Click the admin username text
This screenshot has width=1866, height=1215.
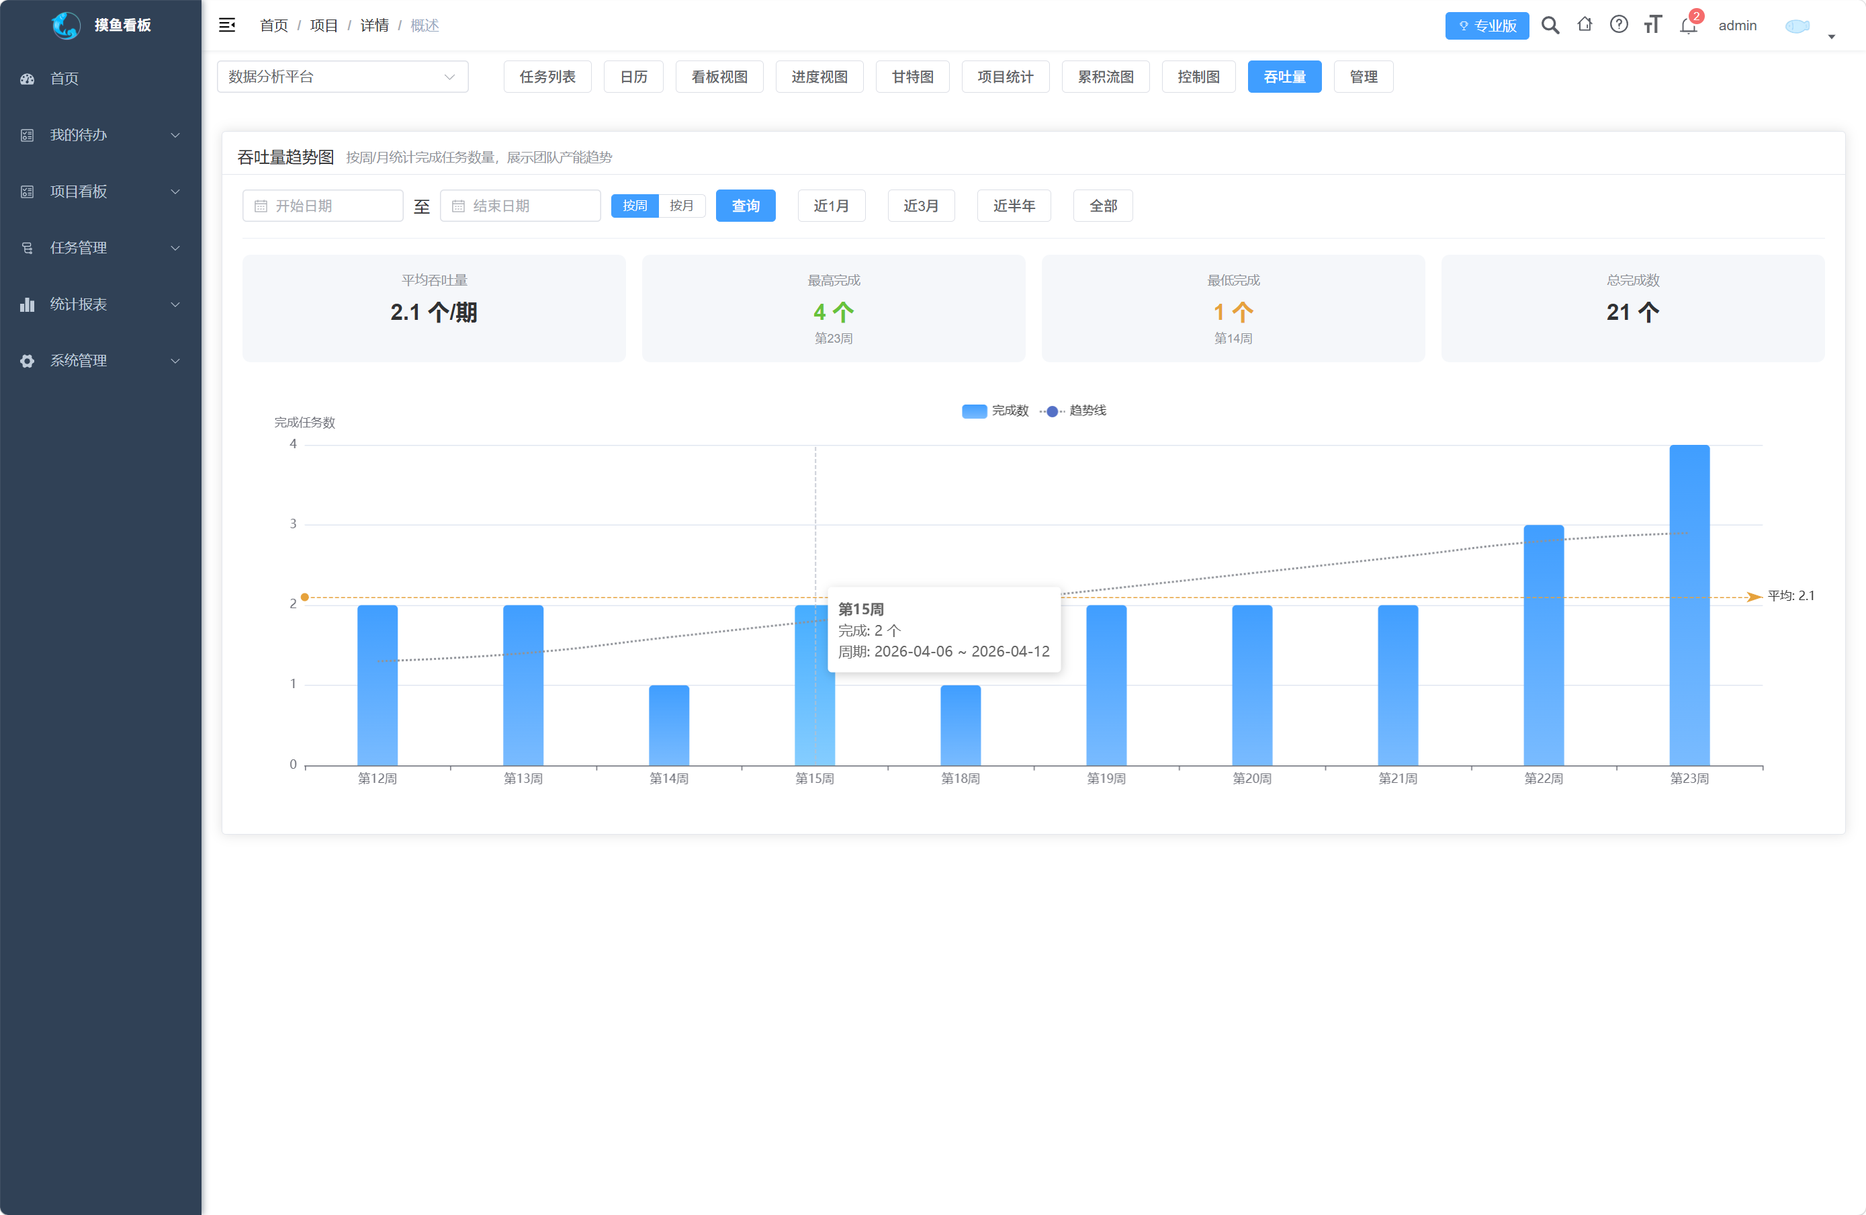1738,26
